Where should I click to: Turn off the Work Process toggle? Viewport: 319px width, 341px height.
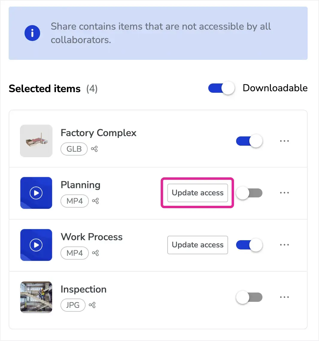(249, 245)
